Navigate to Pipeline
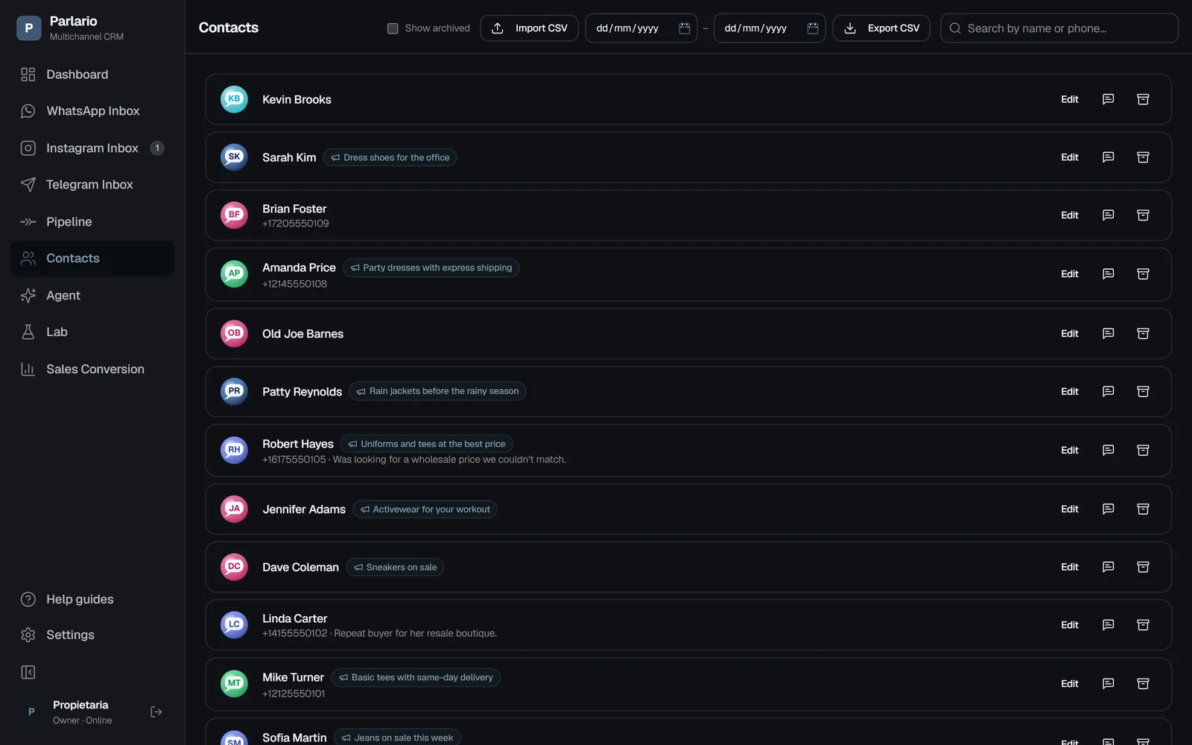 pyautogui.click(x=92, y=222)
